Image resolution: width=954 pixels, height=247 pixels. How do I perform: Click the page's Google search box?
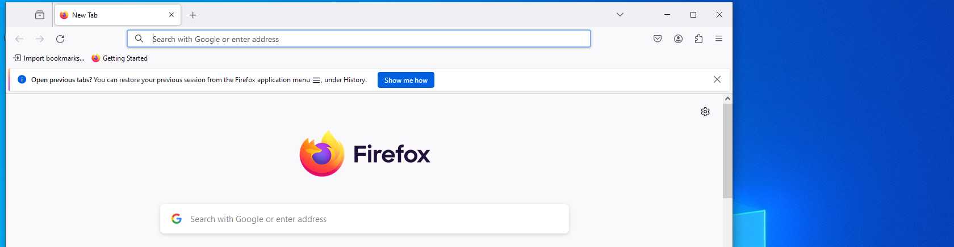pos(365,219)
